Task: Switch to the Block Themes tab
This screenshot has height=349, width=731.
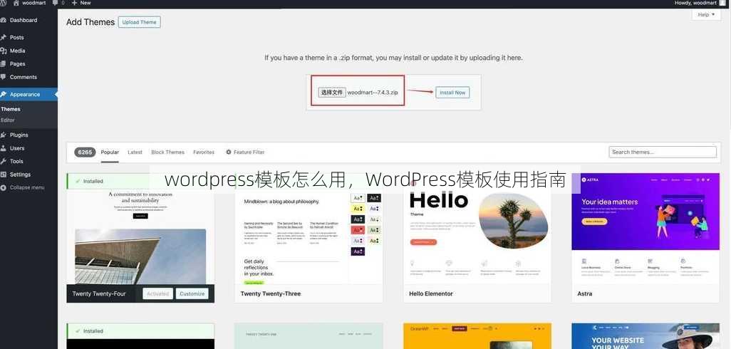Action: [168, 152]
